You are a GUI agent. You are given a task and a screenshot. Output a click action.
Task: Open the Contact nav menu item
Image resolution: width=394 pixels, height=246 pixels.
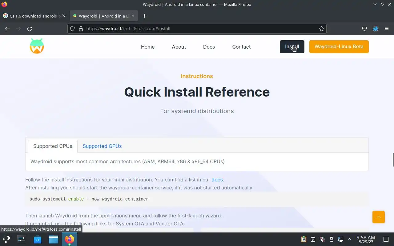[x=241, y=47]
